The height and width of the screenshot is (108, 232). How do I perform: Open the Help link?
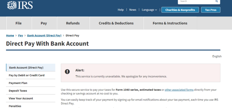pos(121,10)
